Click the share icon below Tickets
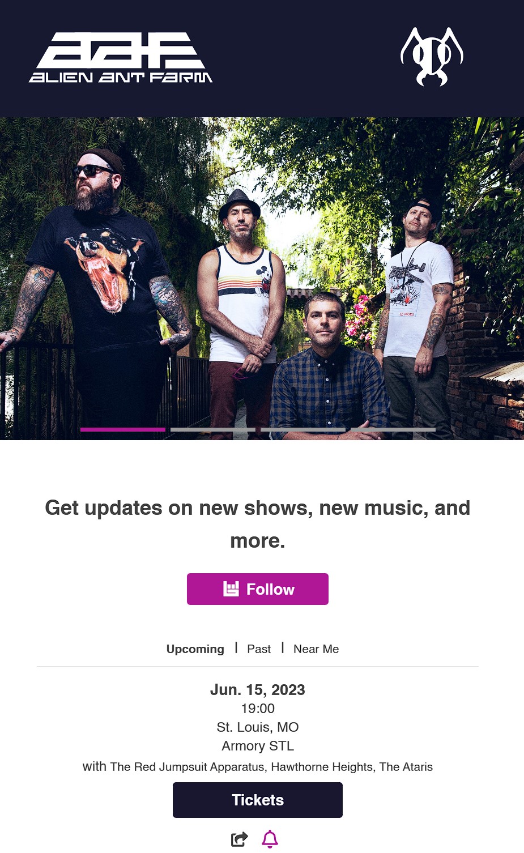The image size is (524, 853). point(240,839)
